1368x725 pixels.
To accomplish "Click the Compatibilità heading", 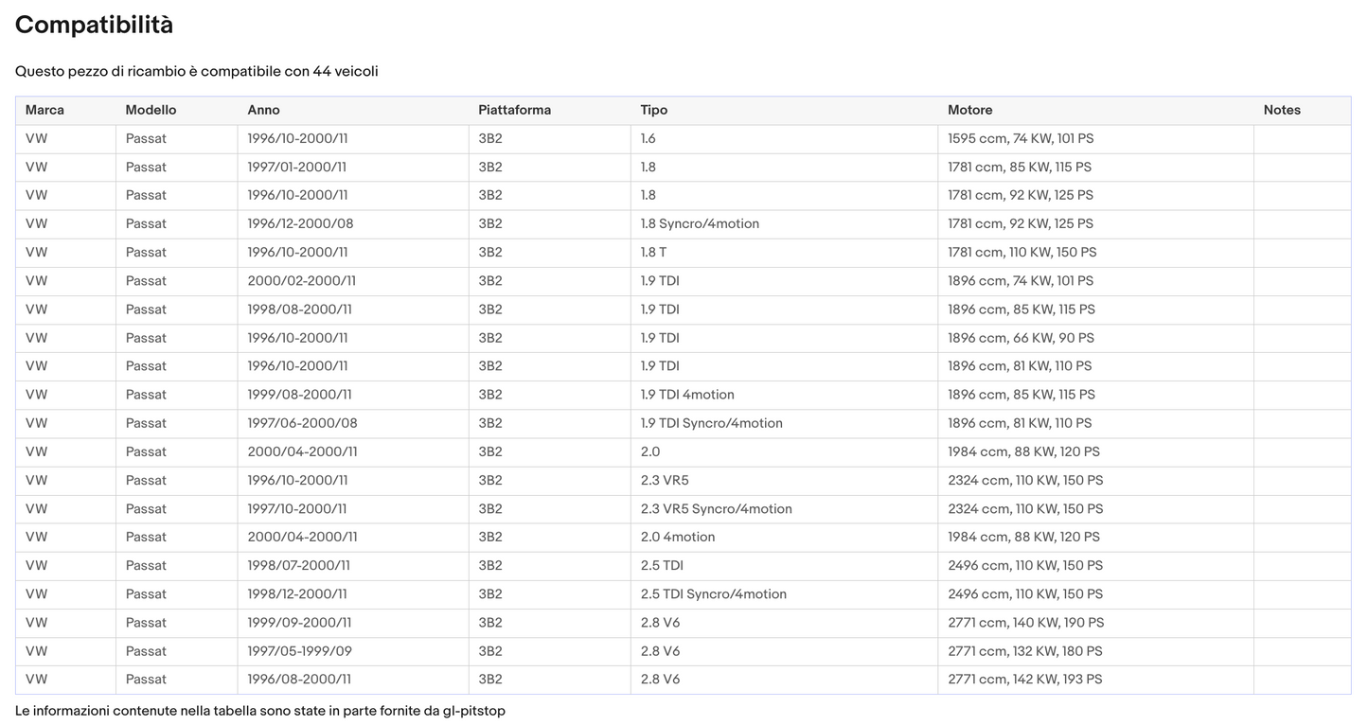I will pos(94,26).
